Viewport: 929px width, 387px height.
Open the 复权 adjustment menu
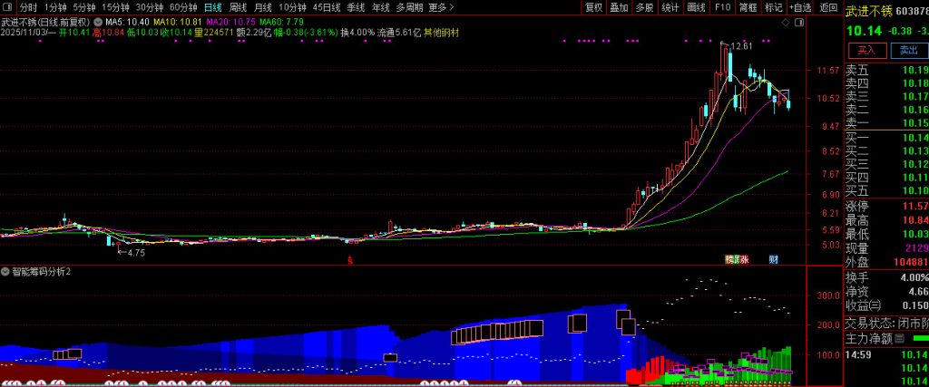(593, 7)
